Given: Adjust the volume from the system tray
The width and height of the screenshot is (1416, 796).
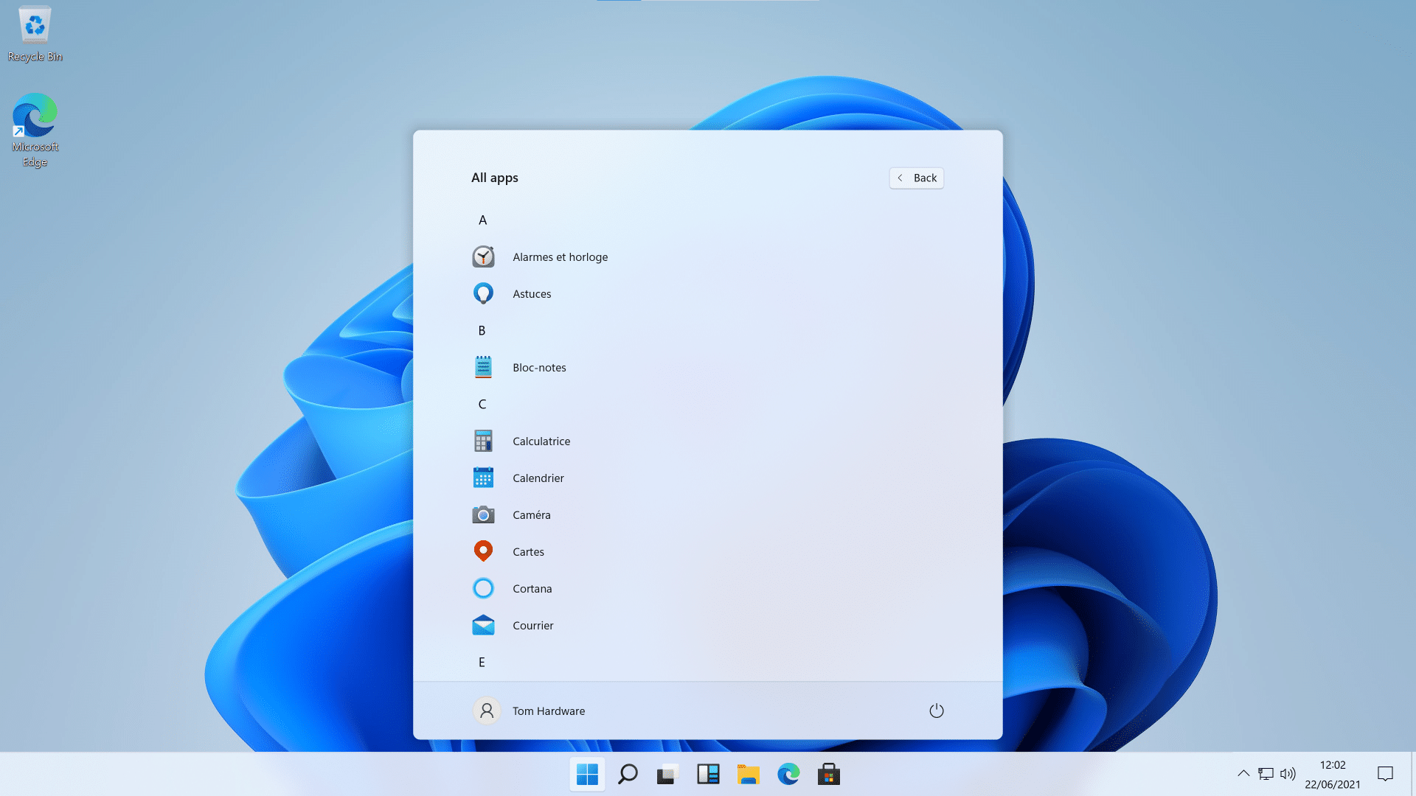Looking at the screenshot, I should [1288, 774].
